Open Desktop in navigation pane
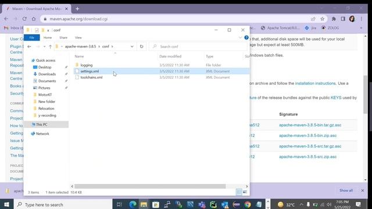372x209 pixels. point(45,67)
